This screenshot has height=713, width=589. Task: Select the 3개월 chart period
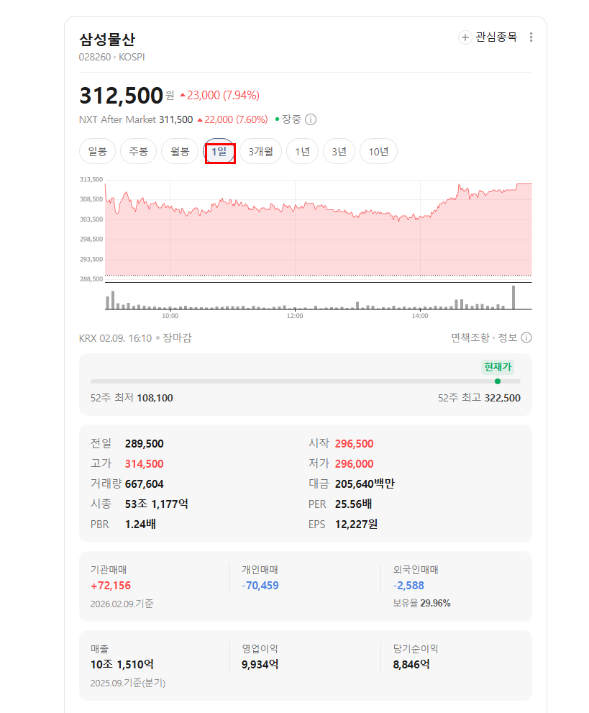point(261,151)
